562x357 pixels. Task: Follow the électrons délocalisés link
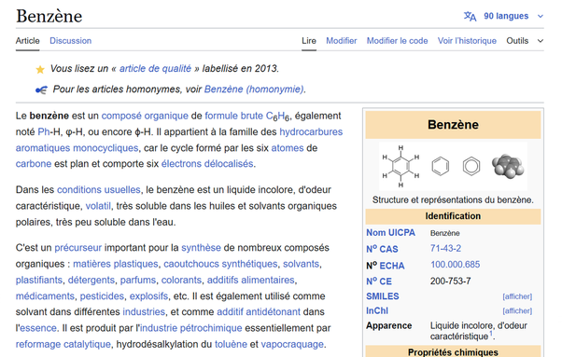pos(207,164)
